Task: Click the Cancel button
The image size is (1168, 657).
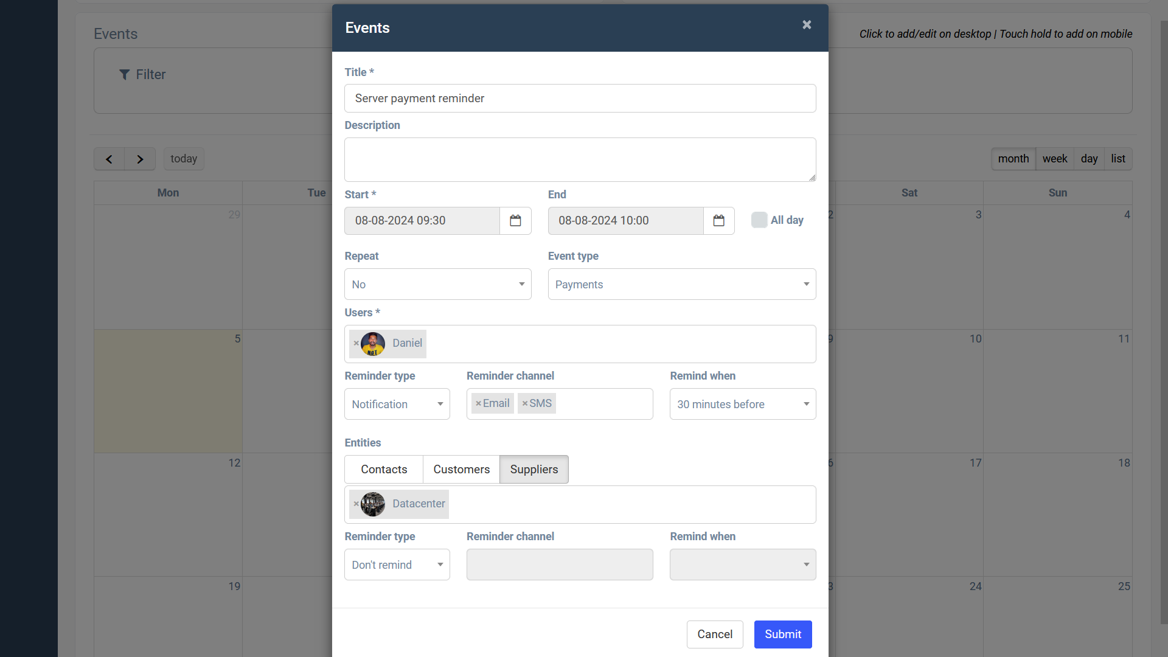Action: 715,634
